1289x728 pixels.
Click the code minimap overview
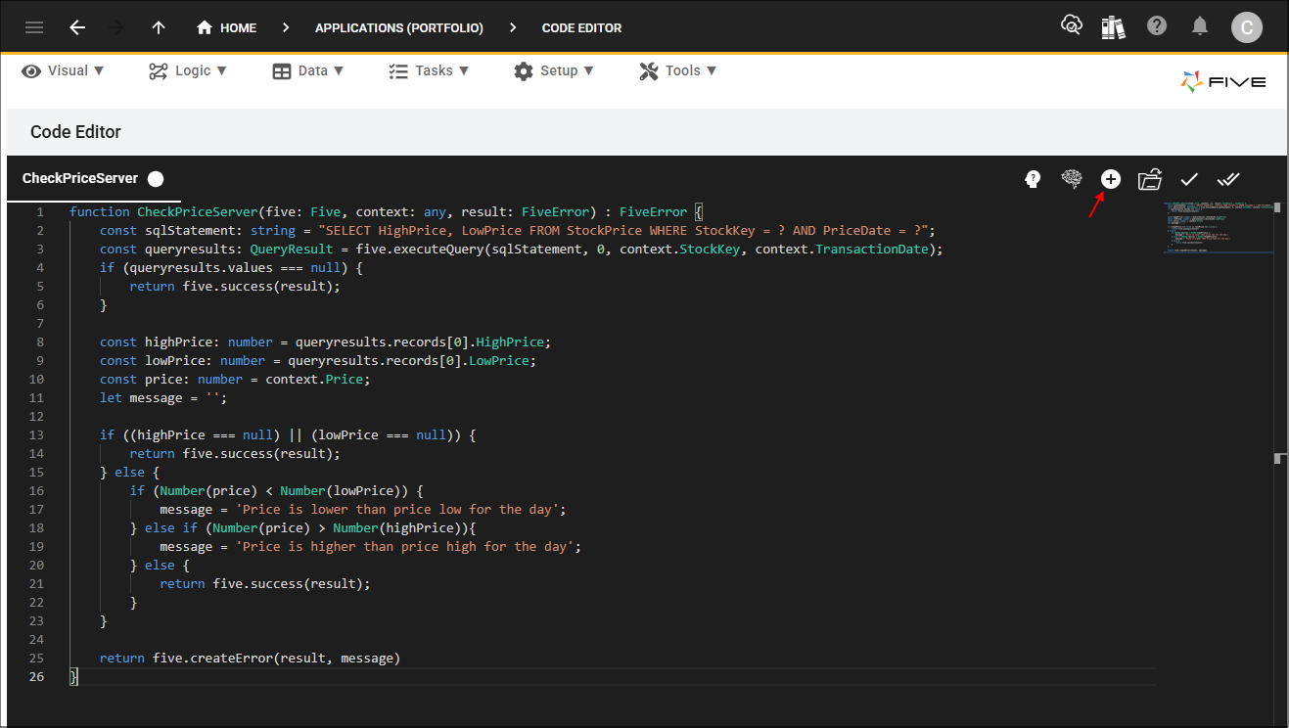coord(1220,228)
